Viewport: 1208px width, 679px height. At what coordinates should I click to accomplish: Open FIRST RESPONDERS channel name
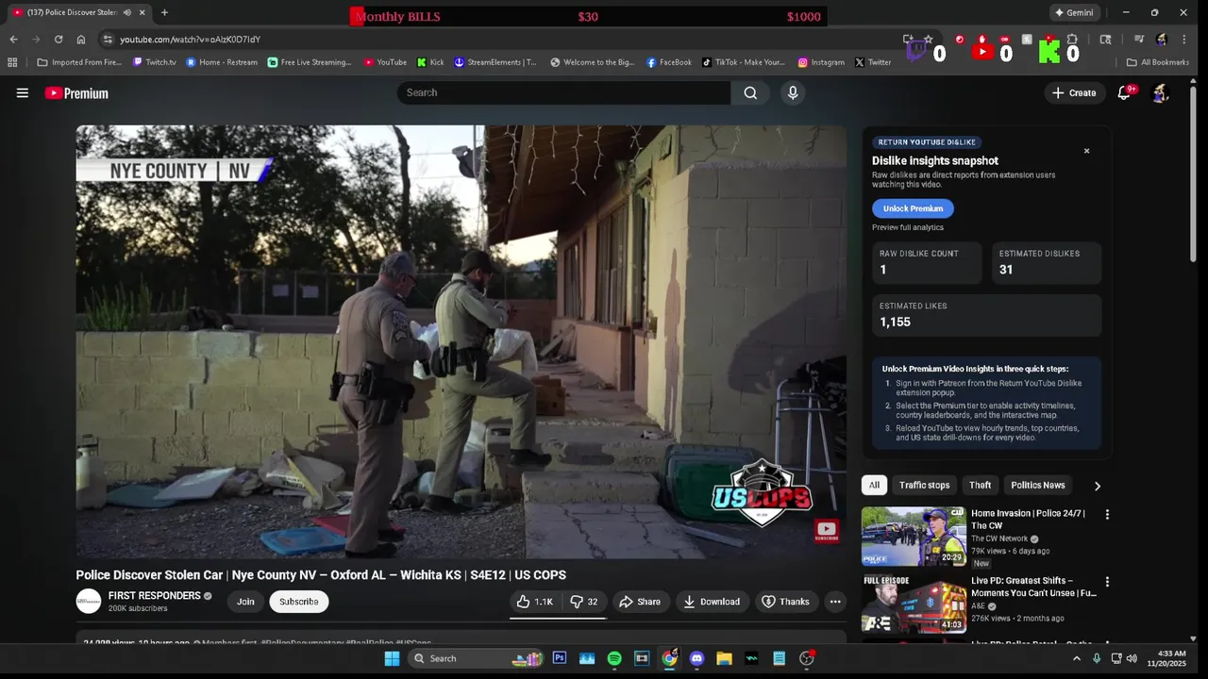[x=155, y=596]
